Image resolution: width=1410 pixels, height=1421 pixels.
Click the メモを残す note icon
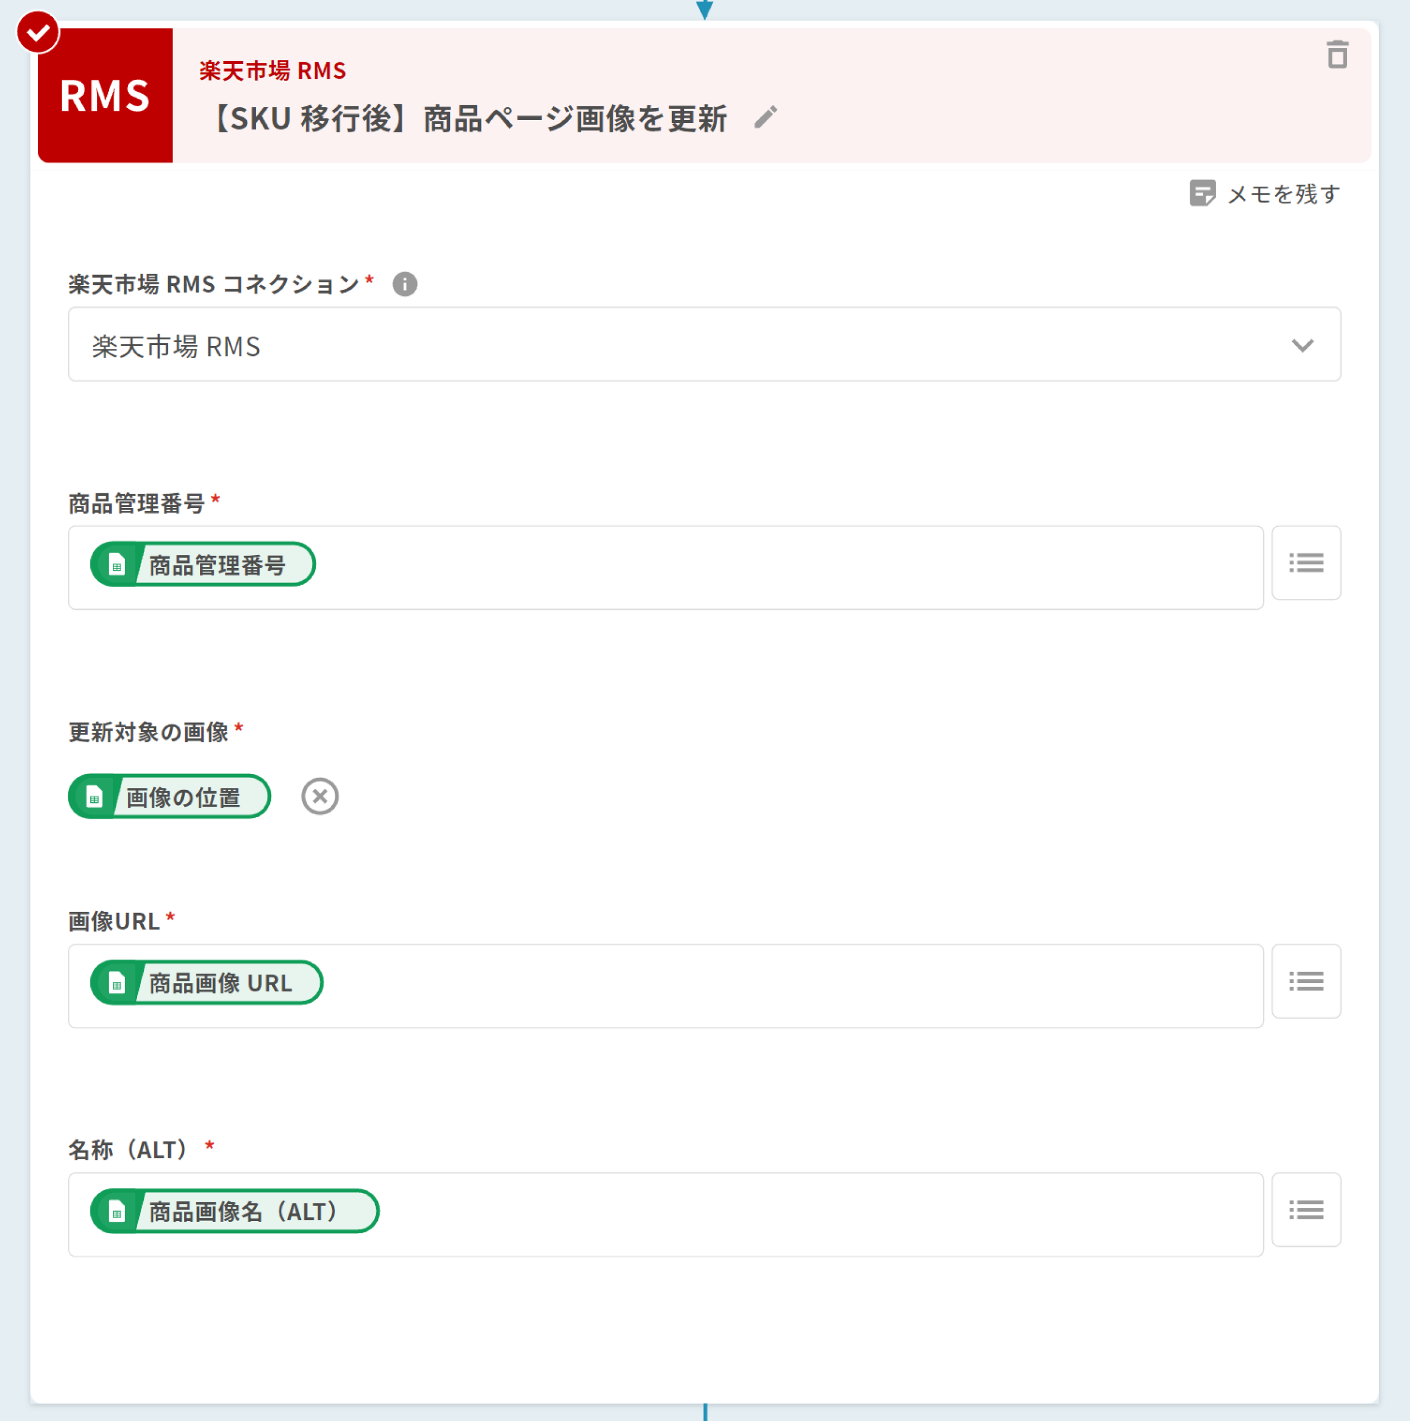coord(1202,193)
